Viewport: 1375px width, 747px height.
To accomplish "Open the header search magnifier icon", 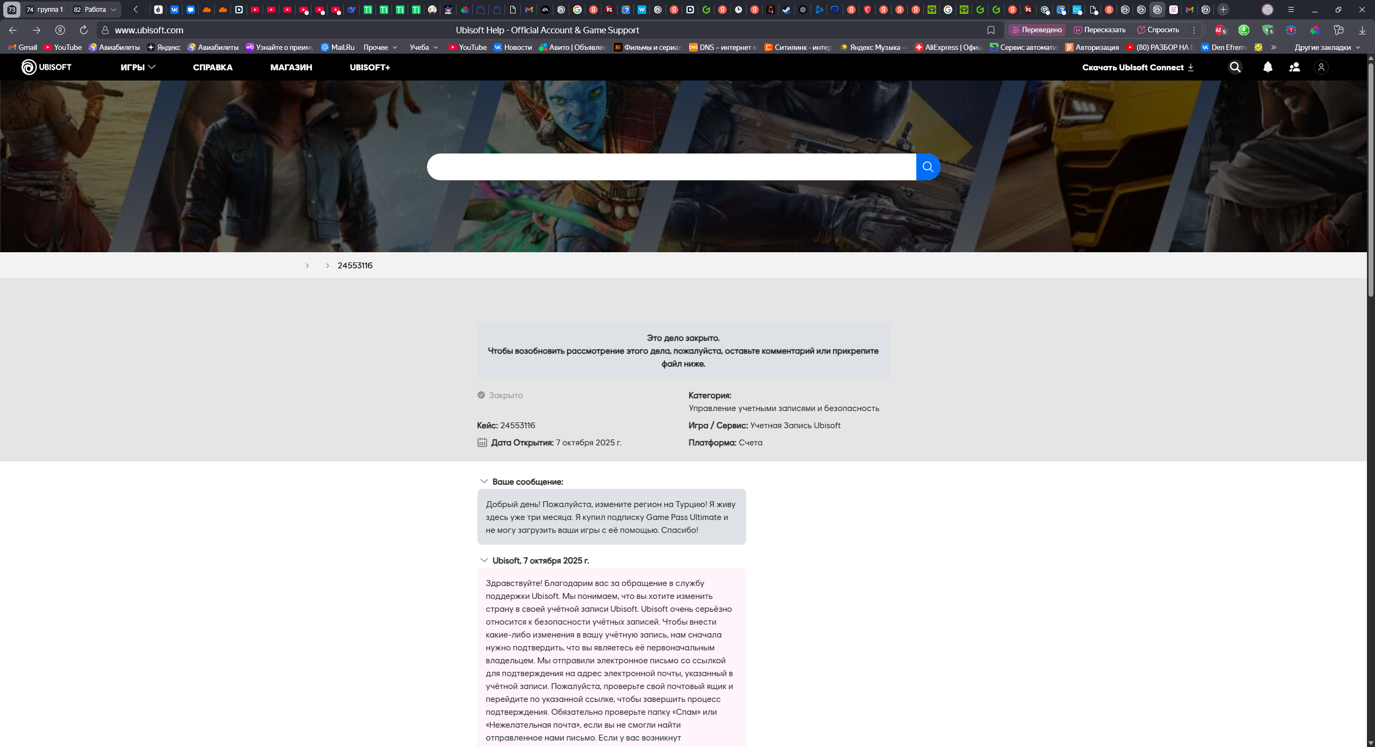I will point(1235,67).
